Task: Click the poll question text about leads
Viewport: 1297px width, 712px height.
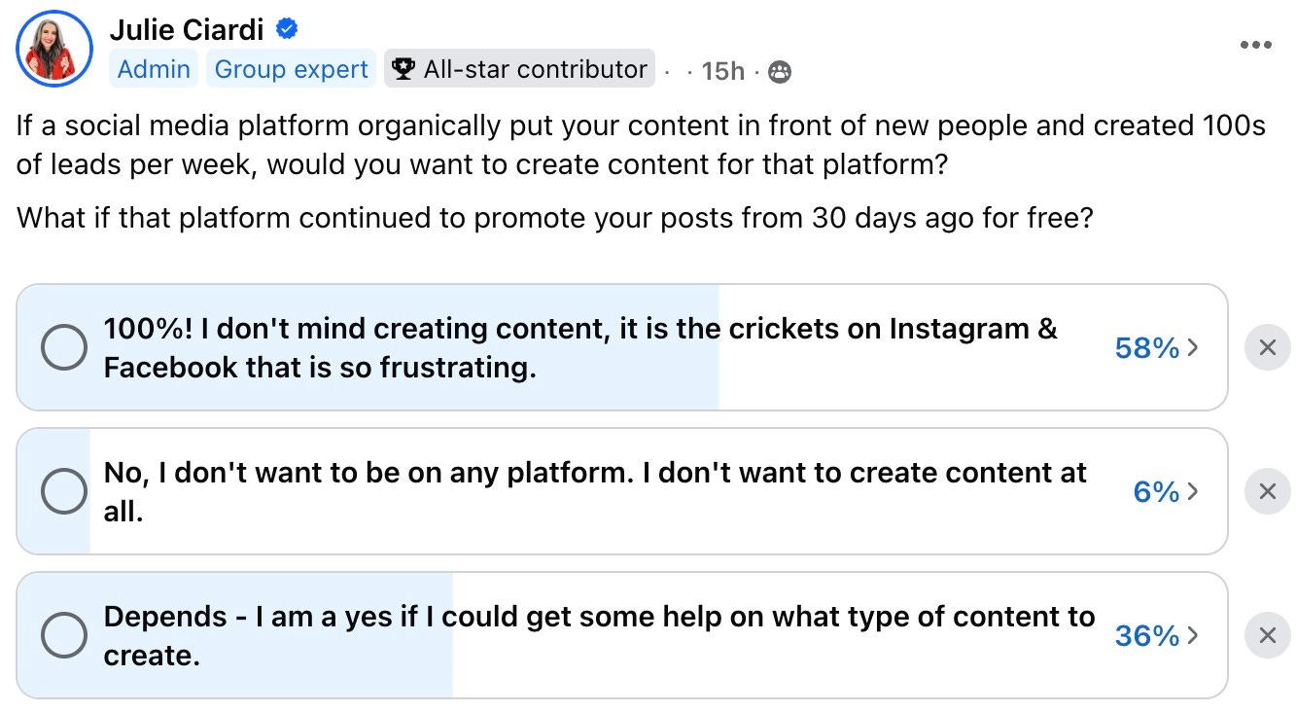Action: coord(640,145)
